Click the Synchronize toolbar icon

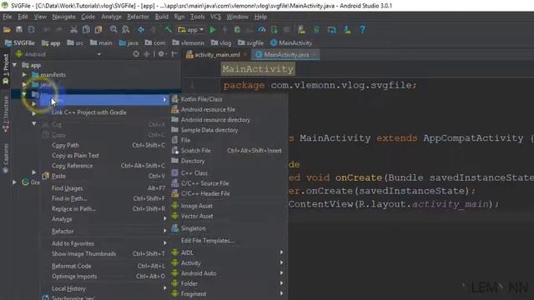coord(32,30)
